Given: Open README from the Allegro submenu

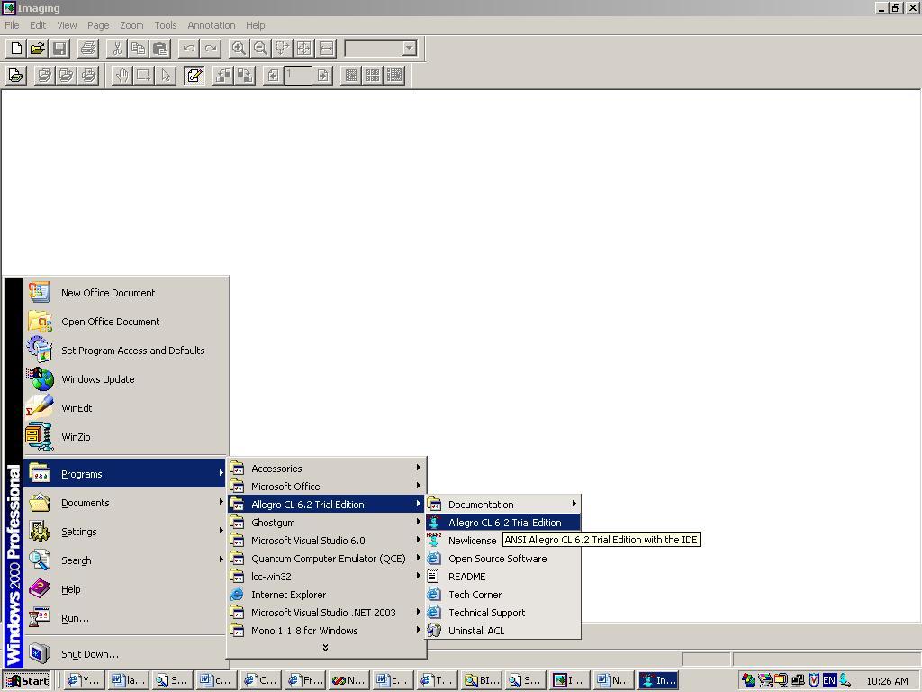Looking at the screenshot, I should [x=503, y=577].
